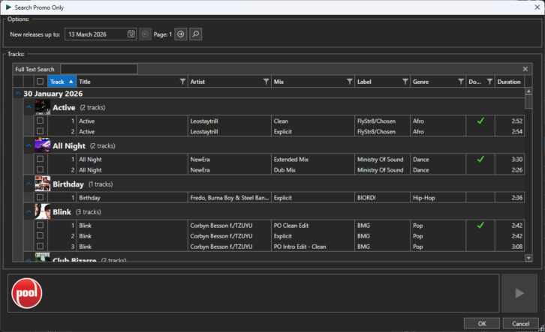The width and height of the screenshot is (545, 332).
Task: Open the Artist column filter
Action: tap(266, 82)
